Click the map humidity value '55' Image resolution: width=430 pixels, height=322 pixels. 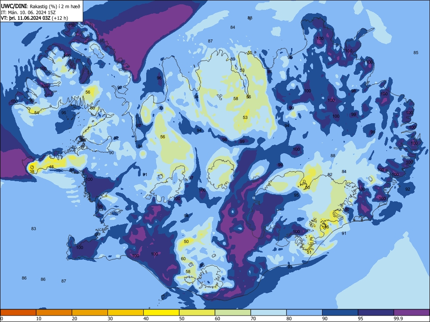250,53
